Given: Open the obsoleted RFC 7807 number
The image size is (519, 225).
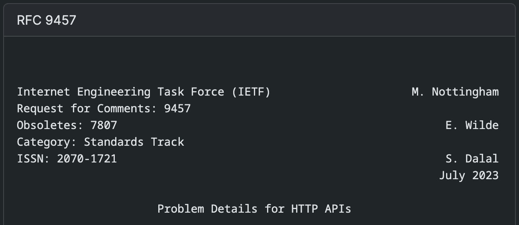Looking at the screenshot, I should tap(104, 125).
